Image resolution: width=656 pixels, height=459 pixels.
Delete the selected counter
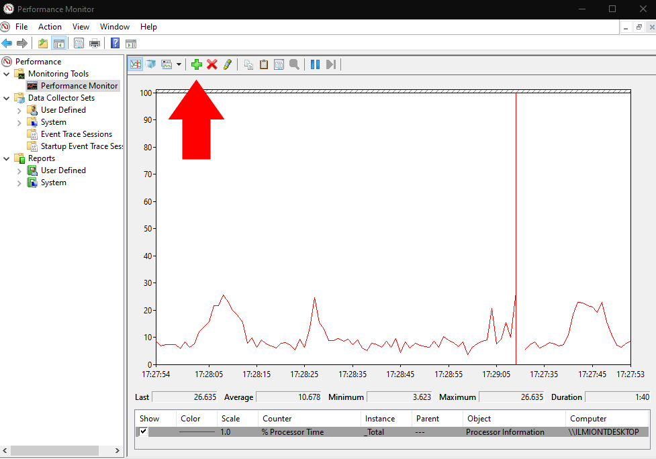[x=212, y=64]
